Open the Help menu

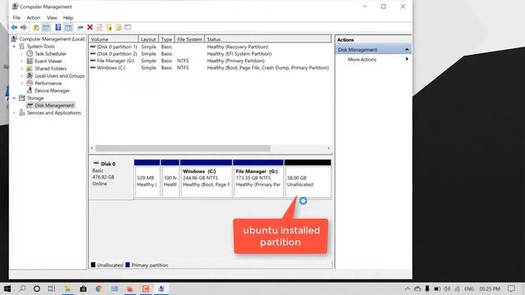click(x=68, y=18)
